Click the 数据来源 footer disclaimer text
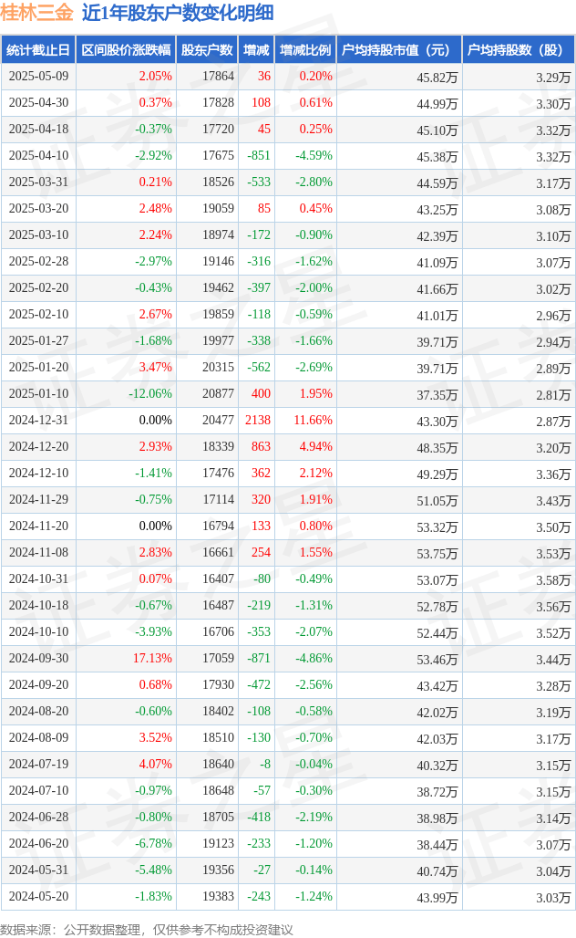Screen dimensions: 576x938 tap(147, 929)
